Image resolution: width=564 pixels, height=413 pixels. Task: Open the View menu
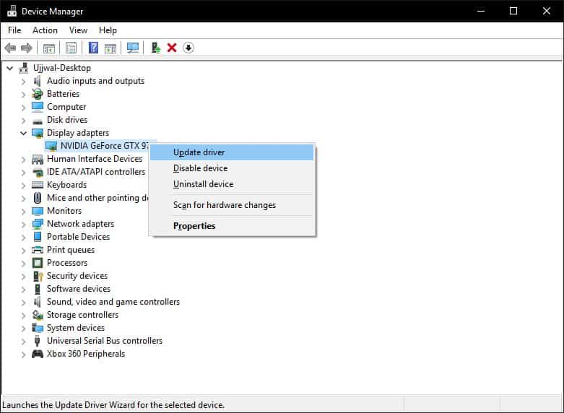78,30
